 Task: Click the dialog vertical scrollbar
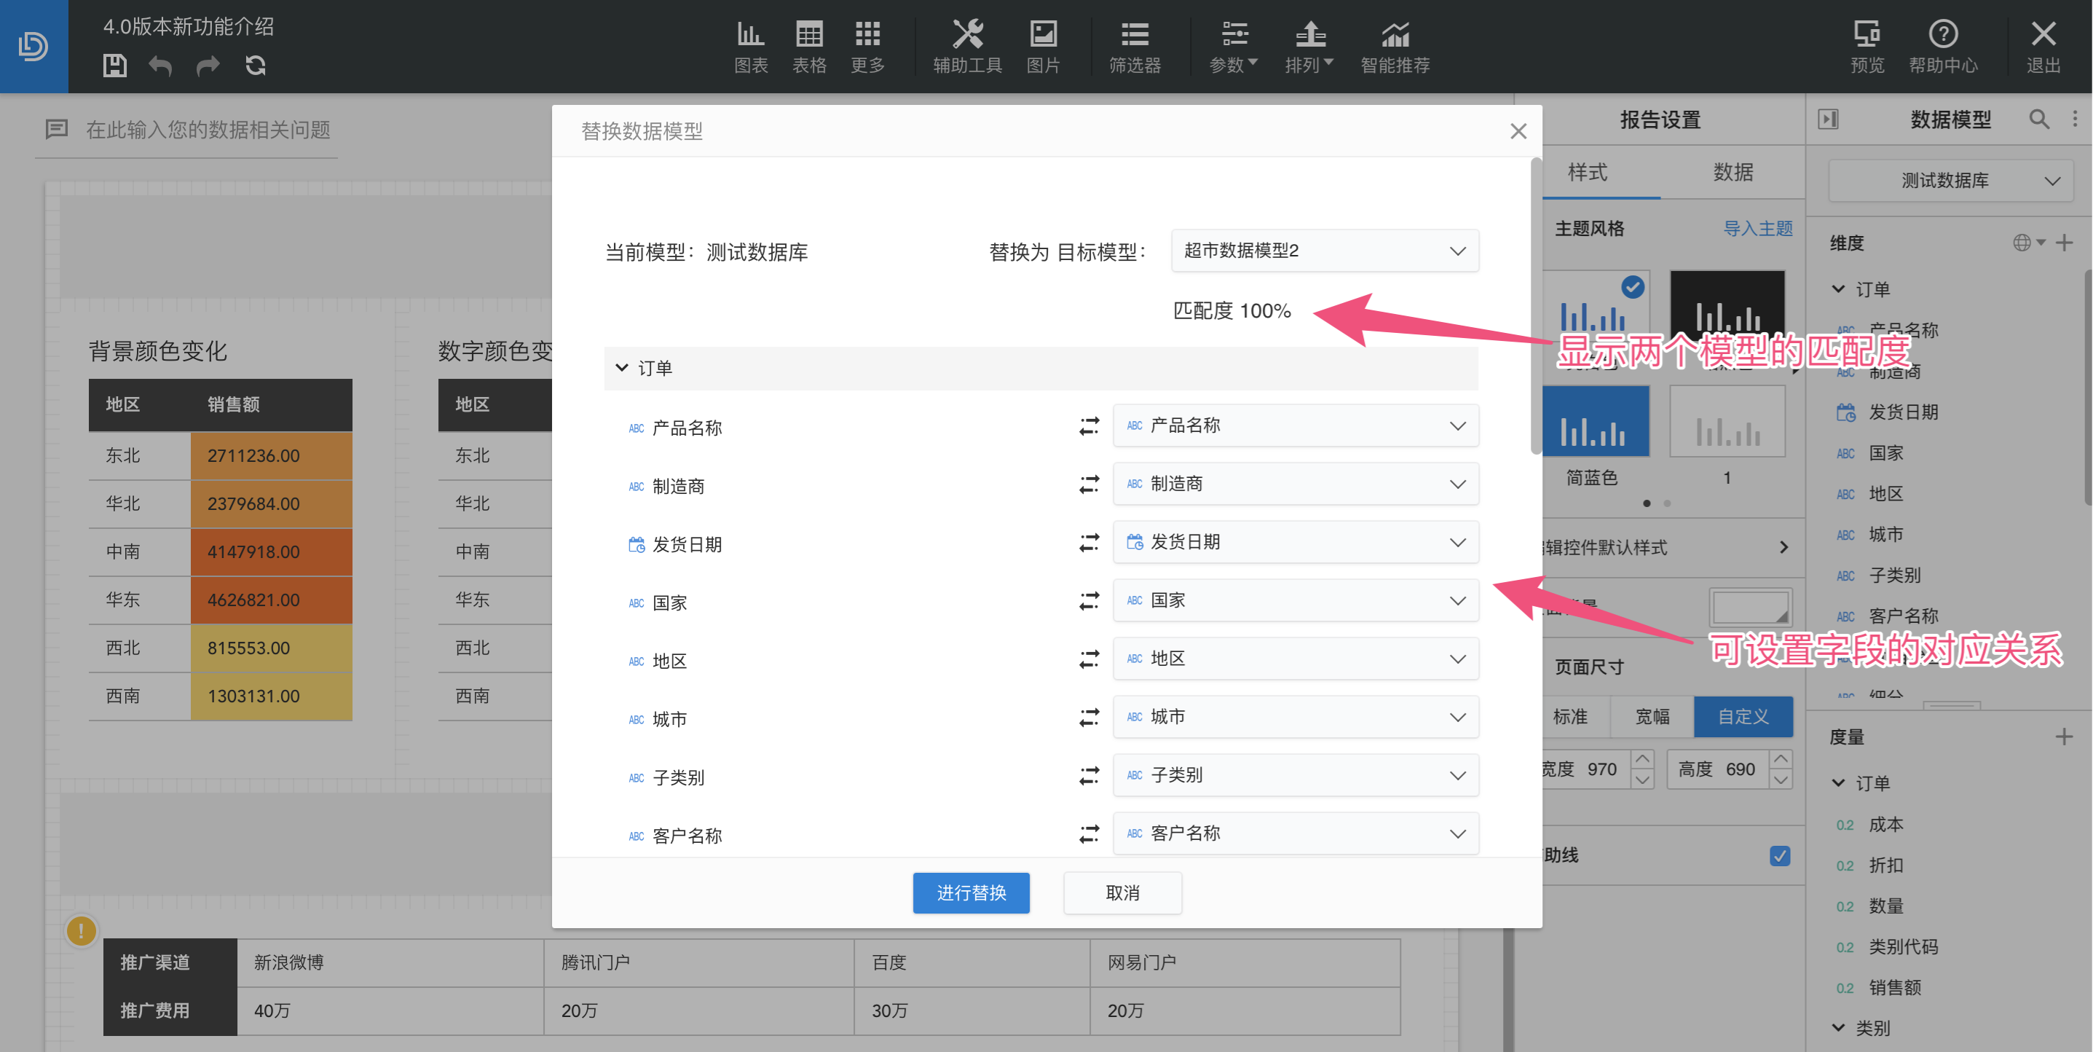[x=1536, y=307]
